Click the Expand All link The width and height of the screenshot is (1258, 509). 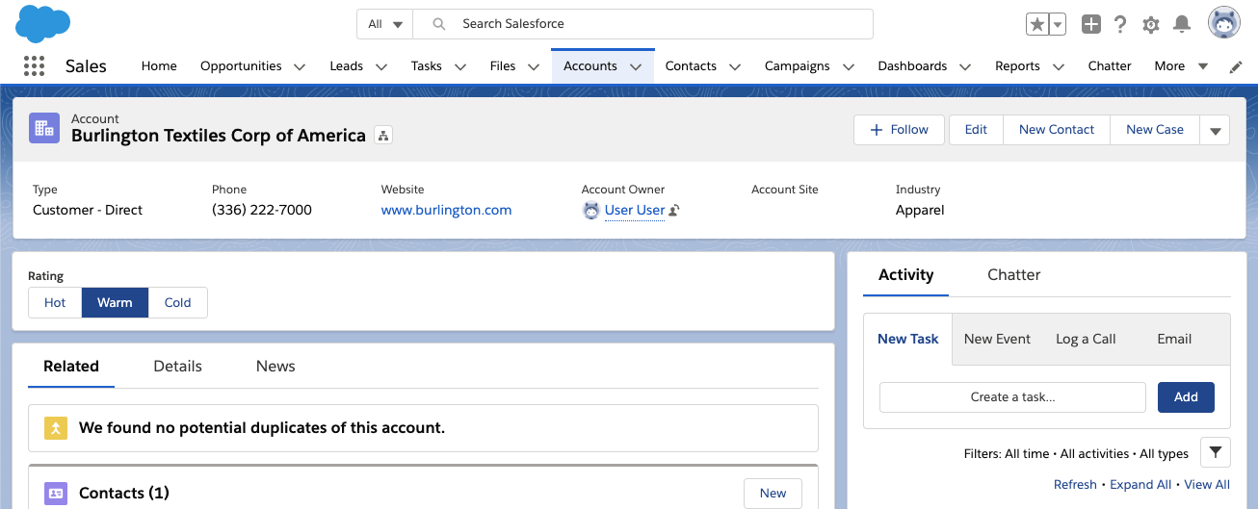pos(1140,485)
